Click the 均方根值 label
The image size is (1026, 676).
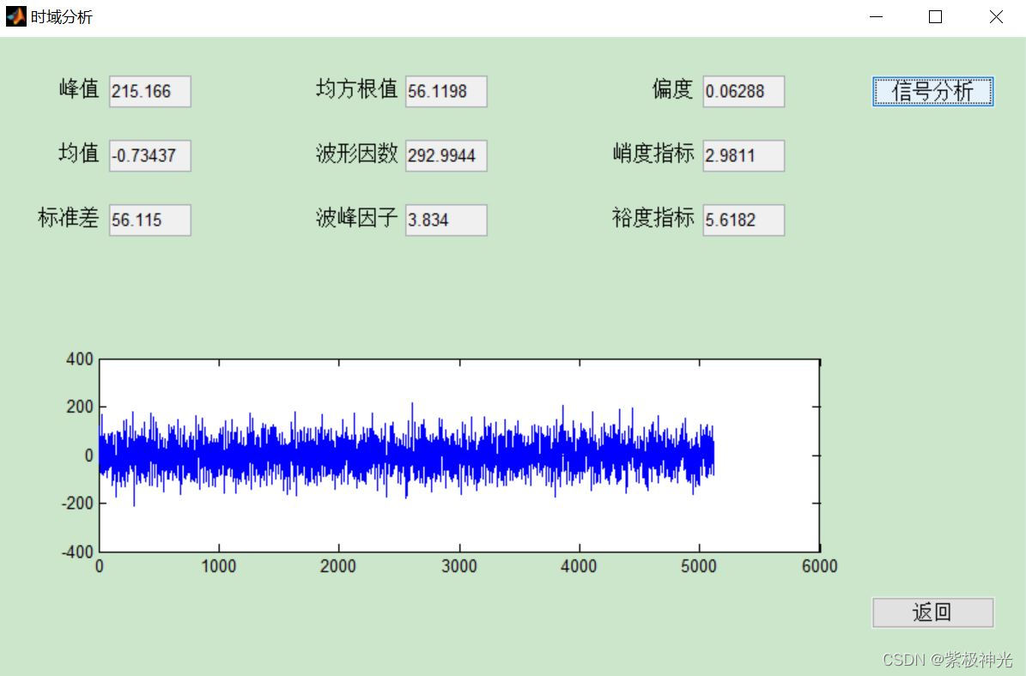pyautogui.click(x=356, y=88)
